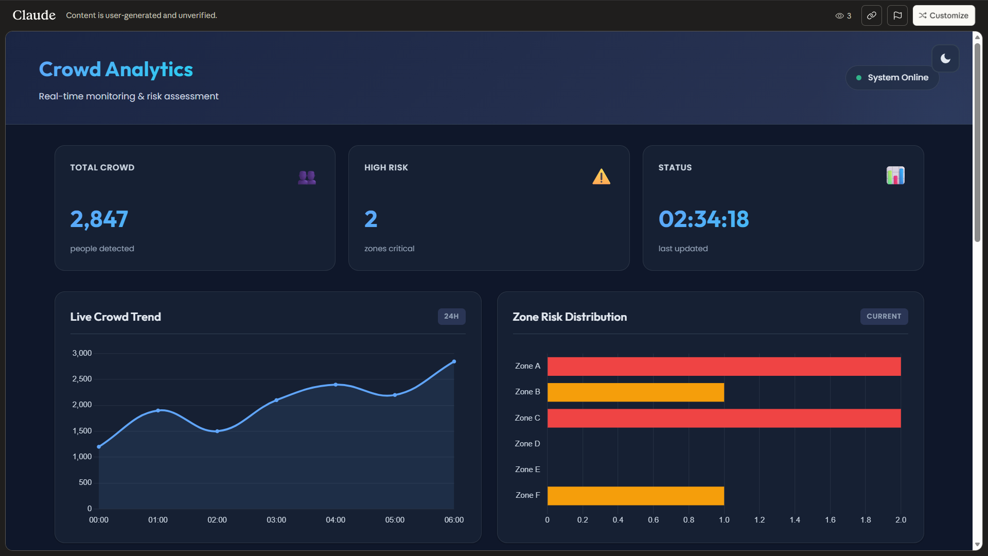Toggle dark mode with the moon icon
988x556 pixels.
945,59
